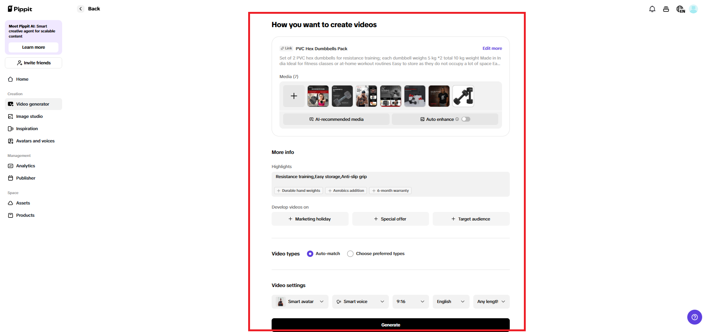Open the English language dropdown
714x332 pixels.
pyautogui.click(x=451, y=302)
